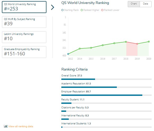Toggle the Ranked Higher legend marker

click(x=82, y=10)
